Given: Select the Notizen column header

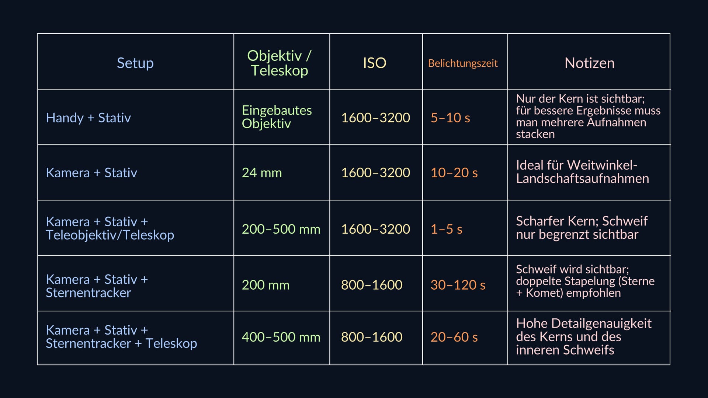Looking at the screenshot, I should (x=589, y=63).
